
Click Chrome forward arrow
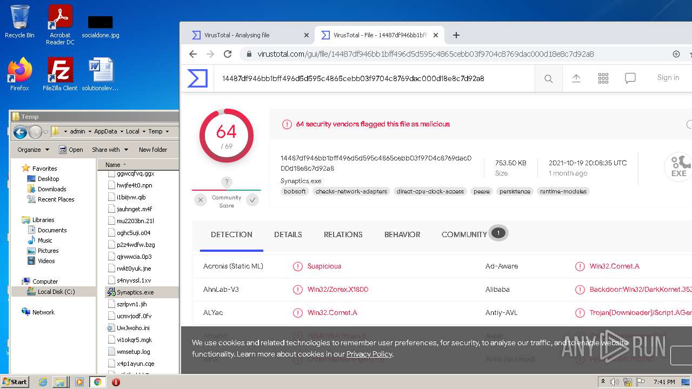point(210,54)
